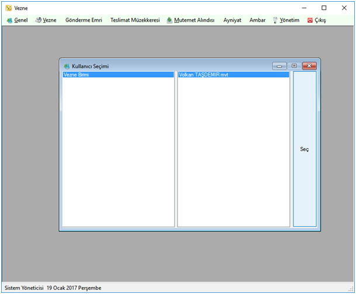Click the date 19 Ocak 2017 Perşembe
The height and width of the screenshot is (294, 356).
pos(74,288)
